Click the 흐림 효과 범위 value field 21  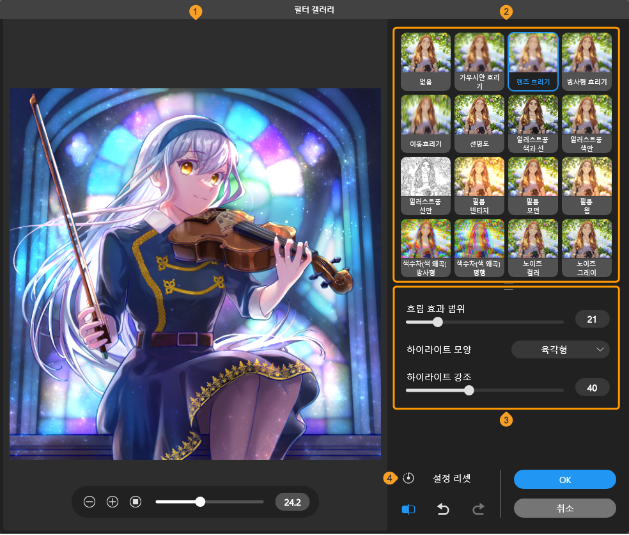tap(592, 319)
